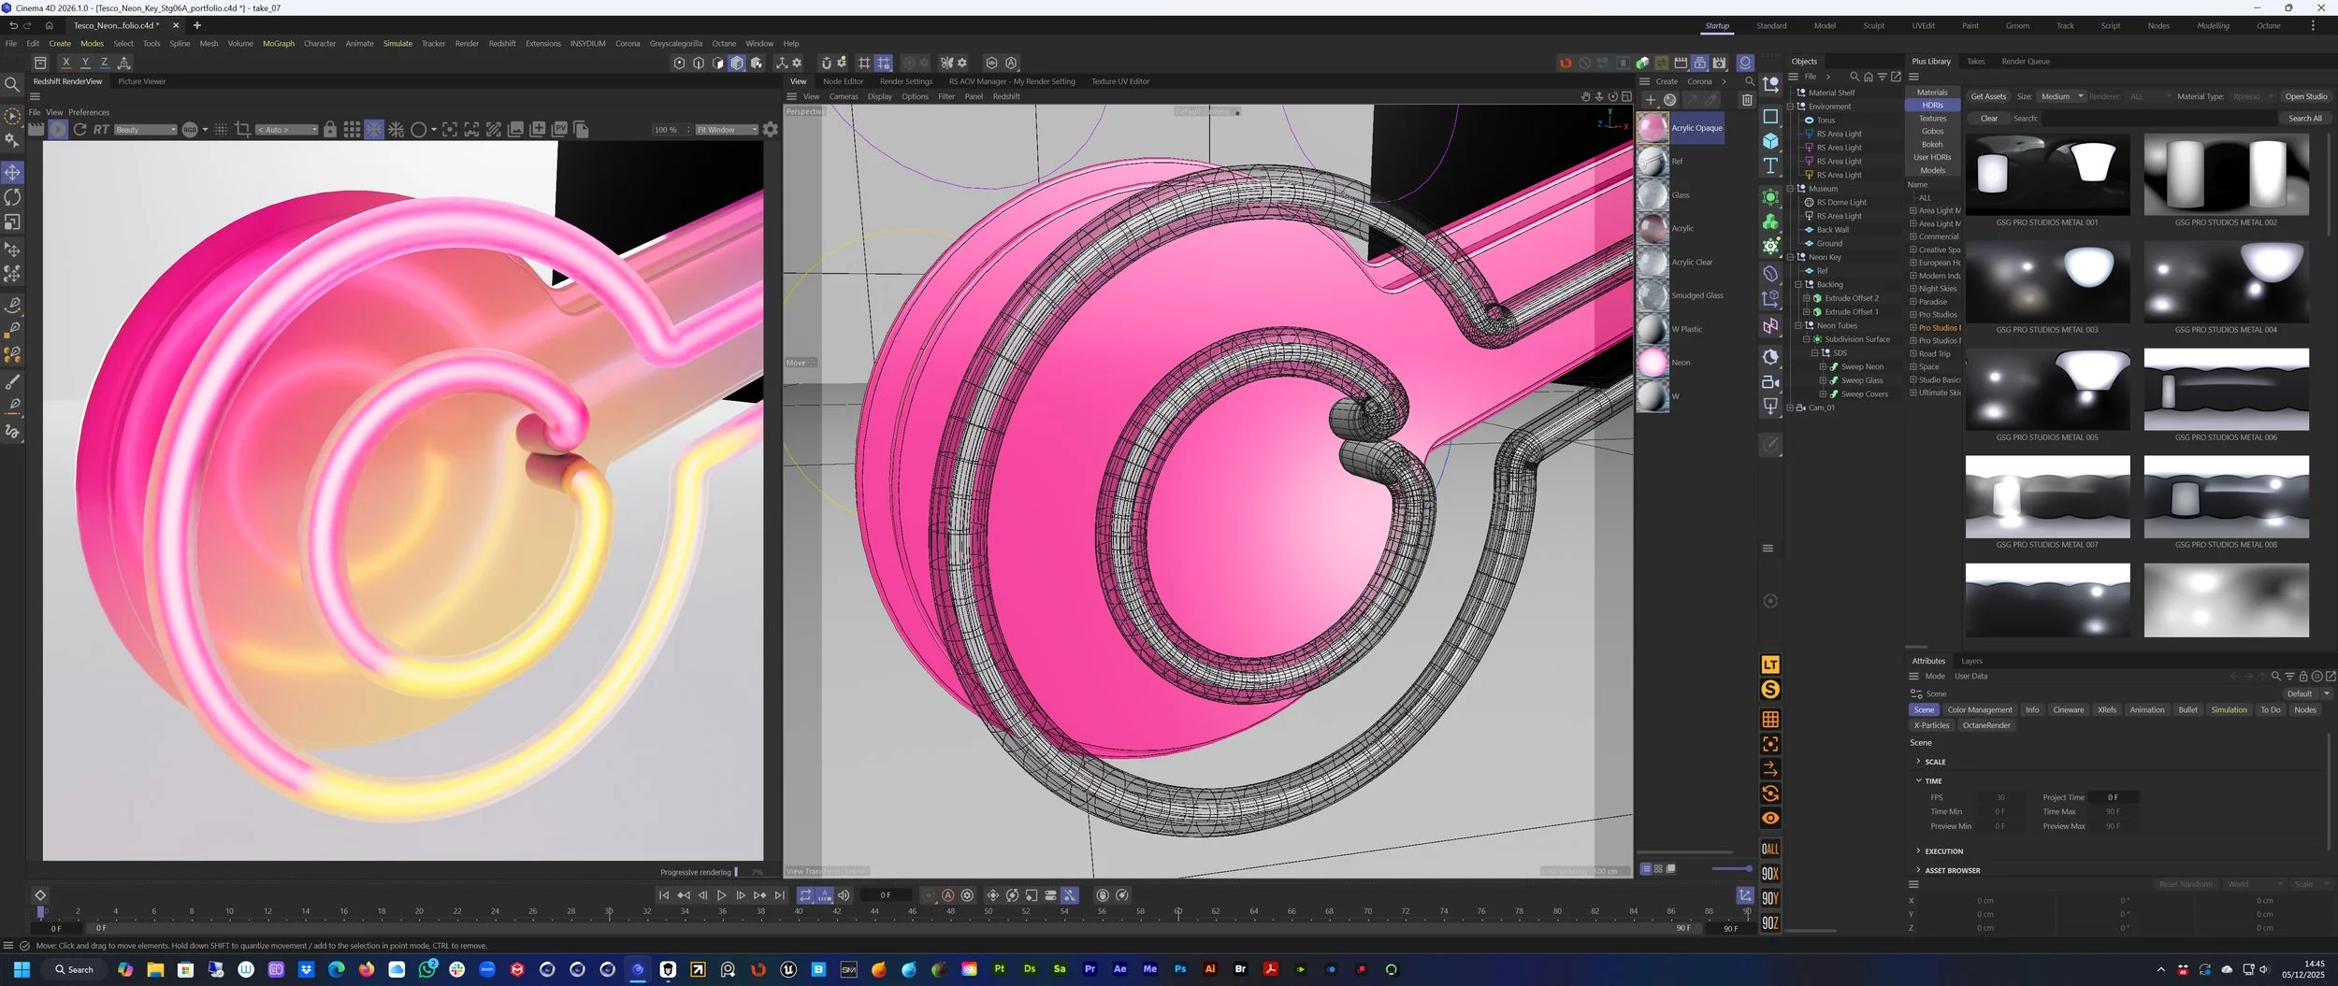Toggle the highlighted snowflake freeze icon in RenderView
2338x986 pixels.
[374, 129]
